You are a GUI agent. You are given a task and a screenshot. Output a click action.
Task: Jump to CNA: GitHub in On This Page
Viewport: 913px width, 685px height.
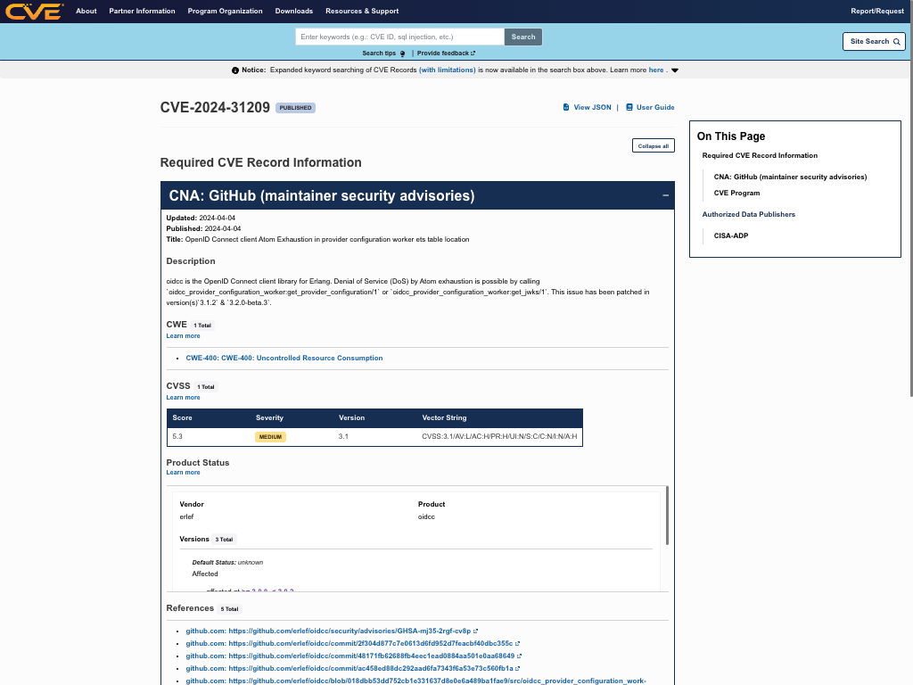[790, 177]
